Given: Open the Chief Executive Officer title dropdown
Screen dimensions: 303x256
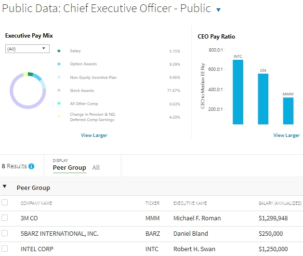Looking at the screenshot, I should pos(219,10).
